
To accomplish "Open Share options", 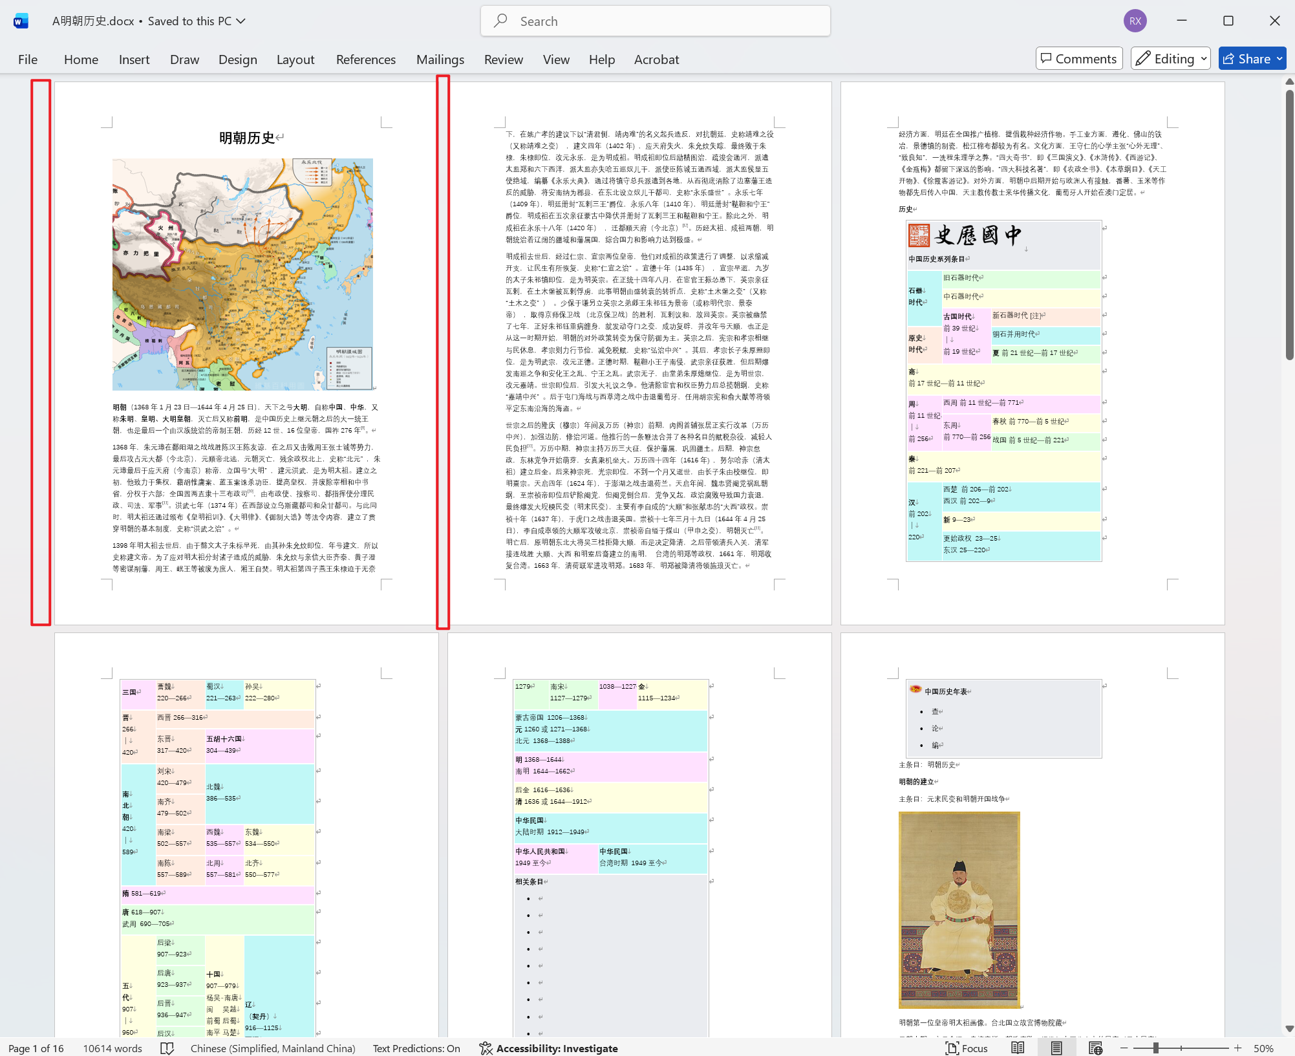I will click(x=1251, y=58).
